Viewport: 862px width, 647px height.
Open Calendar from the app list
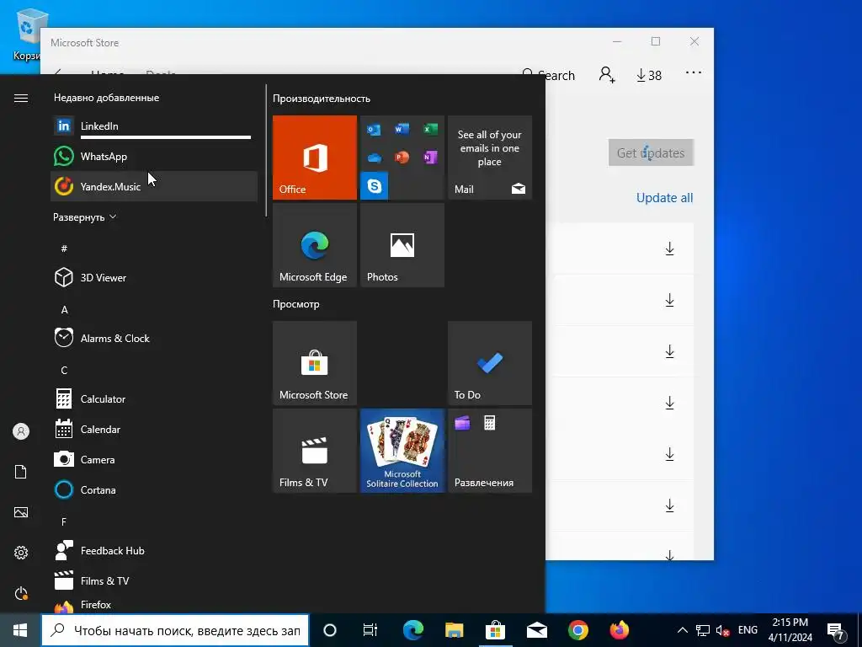154,429
